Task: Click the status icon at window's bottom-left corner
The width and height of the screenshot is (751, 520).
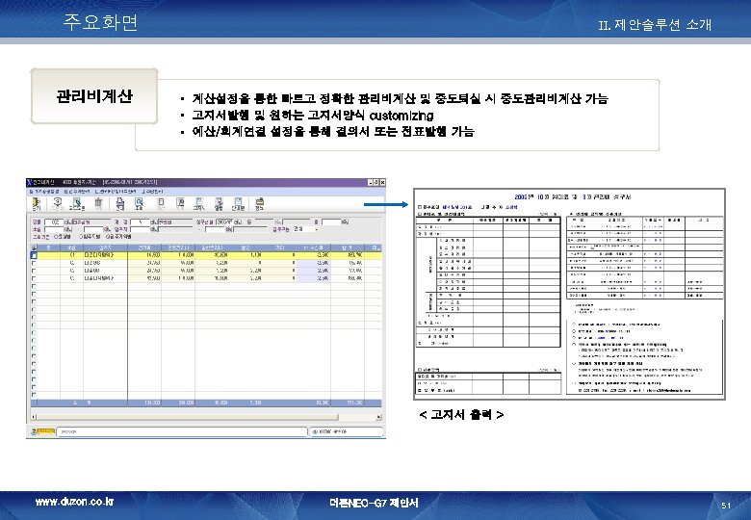Action: (x=35, y=431)
